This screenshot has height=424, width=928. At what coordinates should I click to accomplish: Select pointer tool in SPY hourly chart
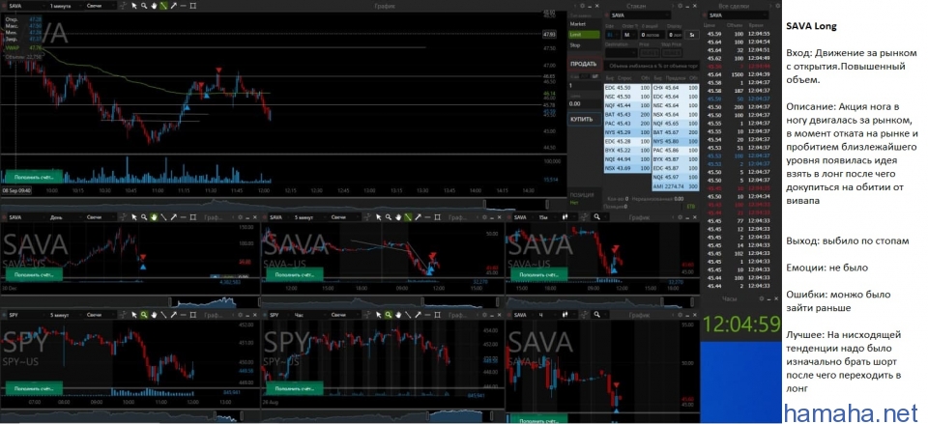coord(378,315)
